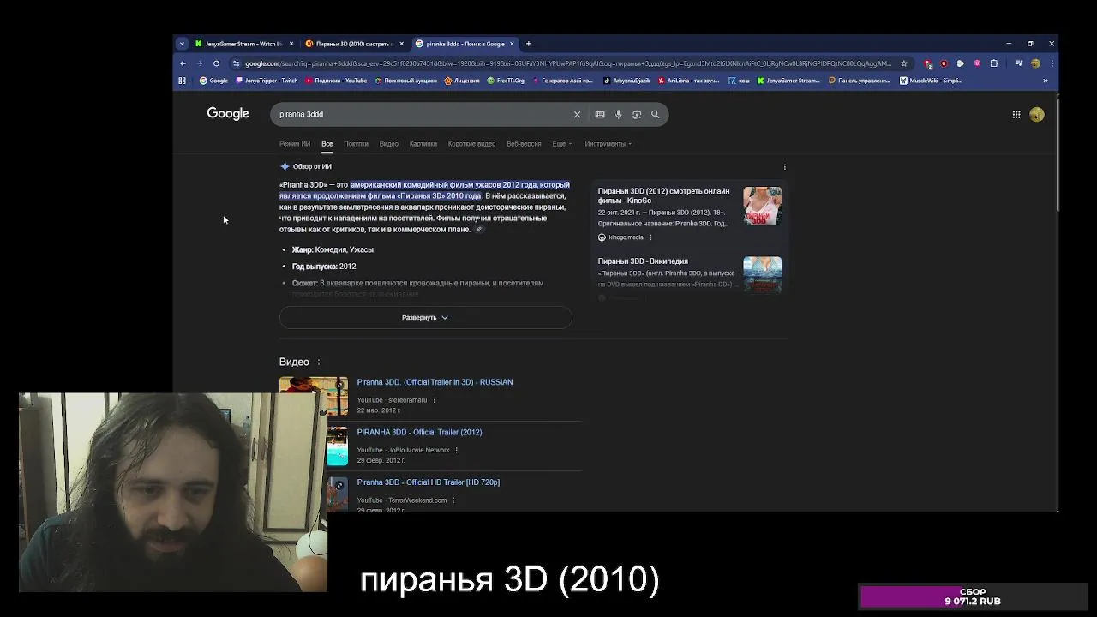The width and height of the screenshot is (1097, 617).
Task: Bookmark this page with the star icon
Action: (x=903, y=63)
